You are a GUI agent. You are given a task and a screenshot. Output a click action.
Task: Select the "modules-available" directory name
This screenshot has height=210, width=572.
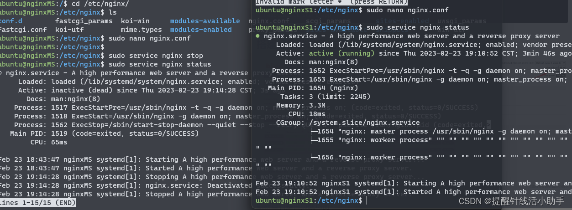tap(205, 21)
